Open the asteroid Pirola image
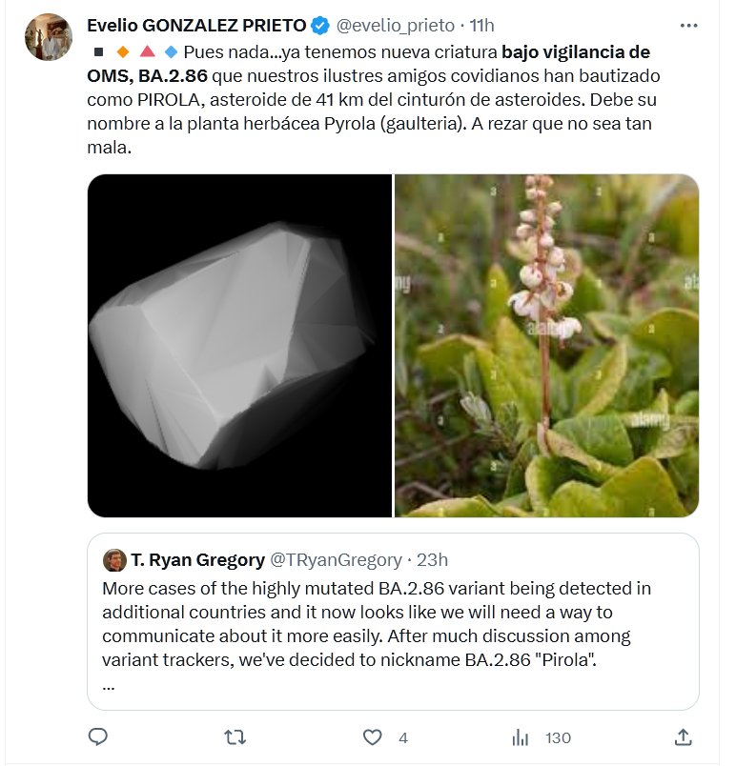Screen dimensions: 736x766 [239, 346]
